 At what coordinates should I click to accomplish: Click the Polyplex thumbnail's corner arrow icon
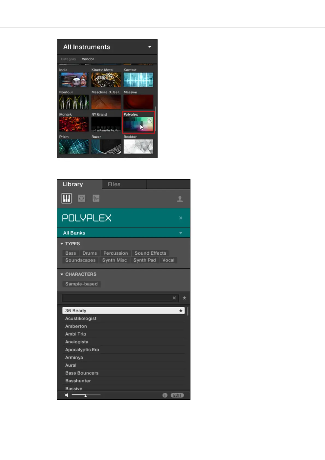(x=150, y=120)
